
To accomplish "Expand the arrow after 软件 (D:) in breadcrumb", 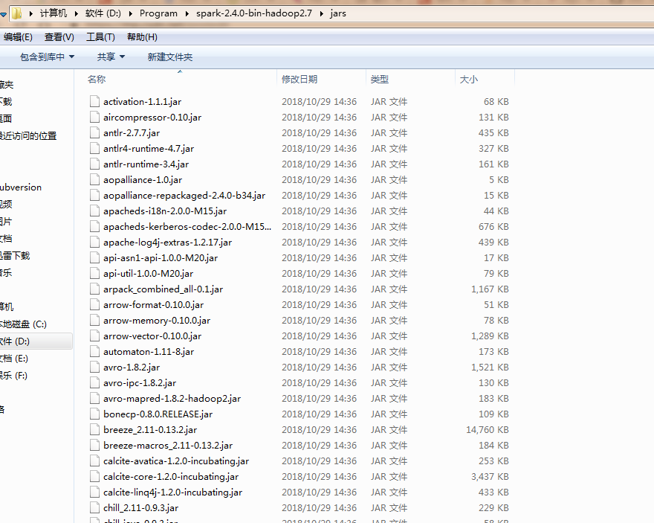I will click(131, 13).
